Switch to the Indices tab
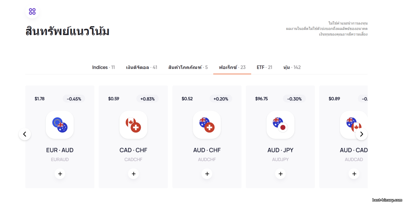Image resolution: width=405 pixels, height=205 pixels. coord(103,67)
